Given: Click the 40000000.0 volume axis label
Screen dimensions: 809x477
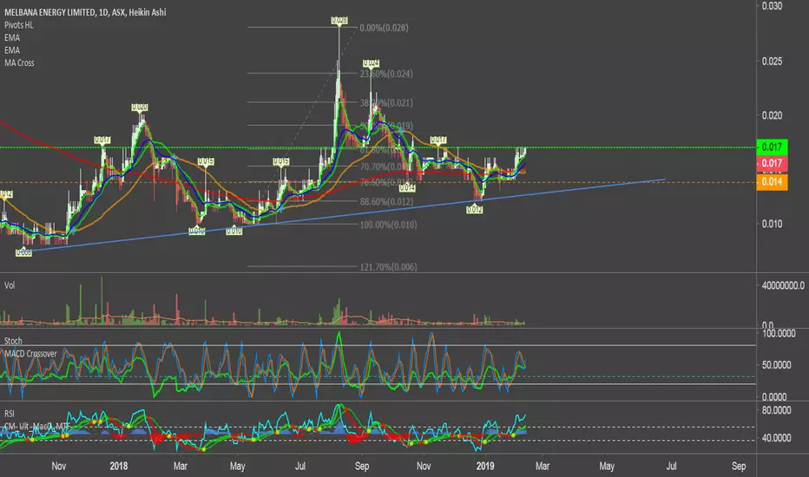Looking at the screenshot, I should (x=783, y=285).
